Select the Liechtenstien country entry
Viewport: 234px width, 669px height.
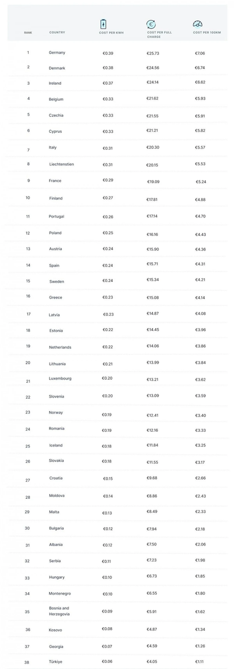[61, 164]
